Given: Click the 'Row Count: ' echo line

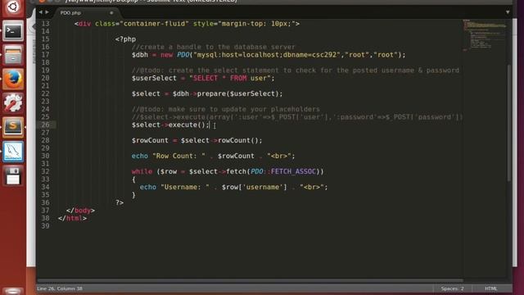Looking at the screenshot, I should pyautogui.click(x=213, y=156).
